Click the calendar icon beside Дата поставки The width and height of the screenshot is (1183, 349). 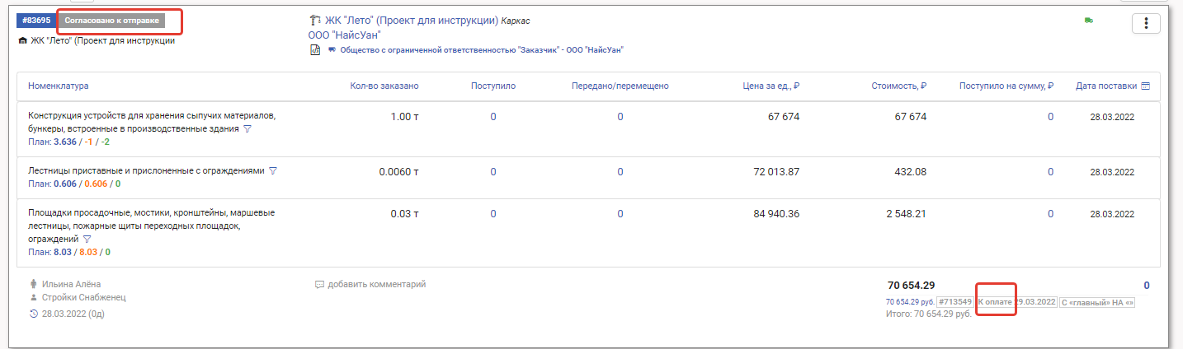1145,86
